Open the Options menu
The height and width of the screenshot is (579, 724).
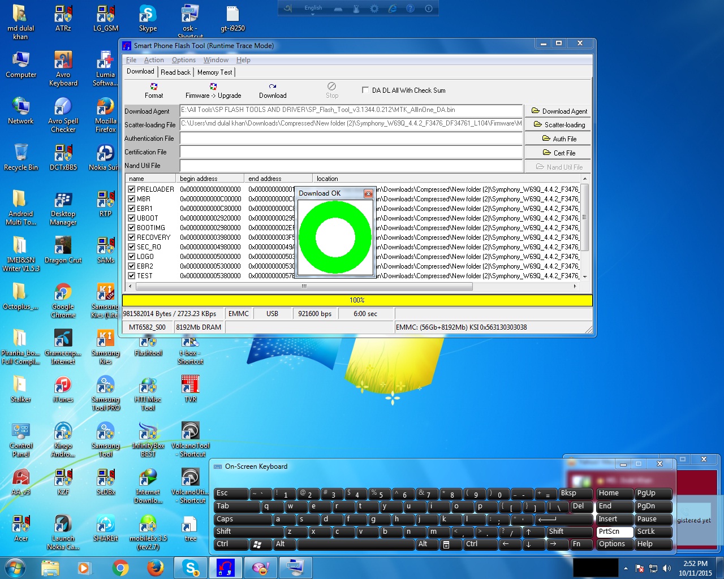(x=184, y=60)
